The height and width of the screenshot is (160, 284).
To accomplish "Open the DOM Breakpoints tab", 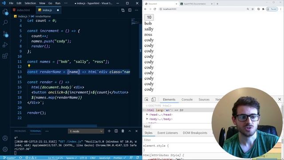I will 195,133.
